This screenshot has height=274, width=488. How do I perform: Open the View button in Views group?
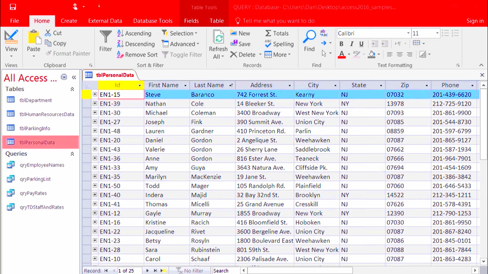11,44
